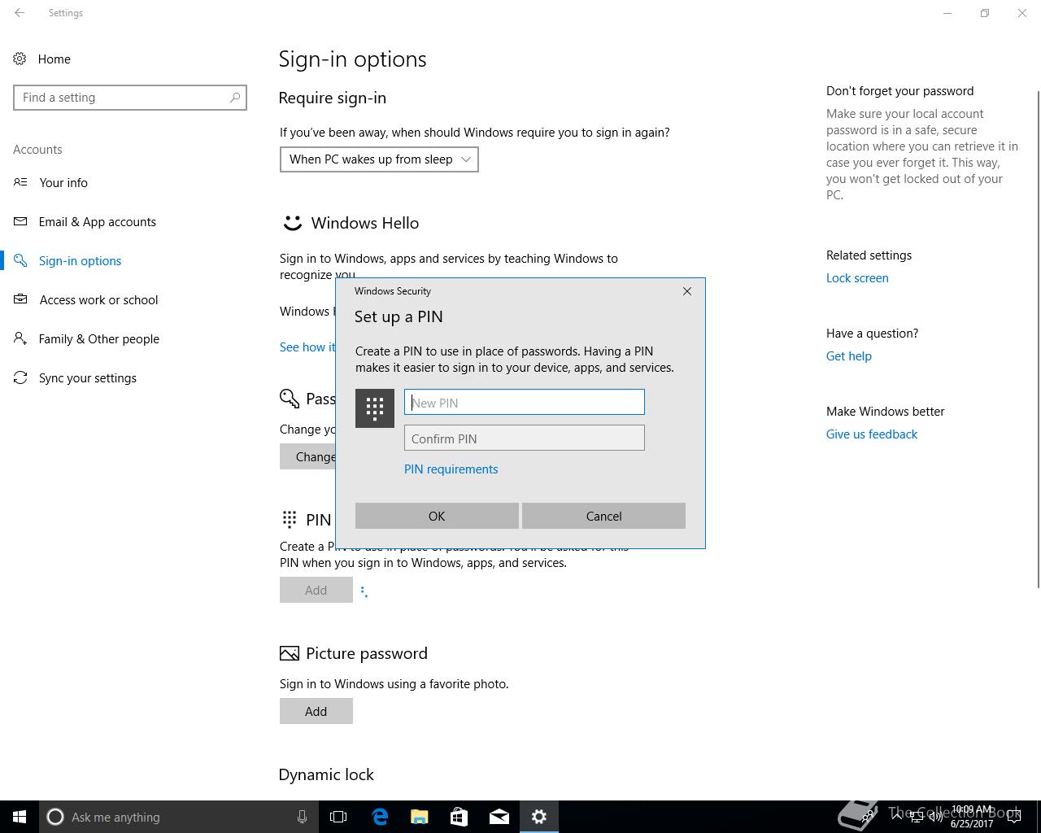This screenshot has width=1041, height=833.
Task: Restore down the Settings window
Action: click(x=985, y=13)
